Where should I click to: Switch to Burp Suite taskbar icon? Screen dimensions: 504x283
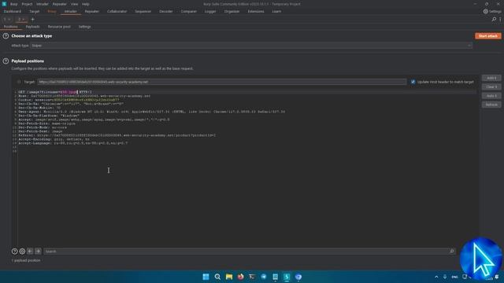coord(287,277)
